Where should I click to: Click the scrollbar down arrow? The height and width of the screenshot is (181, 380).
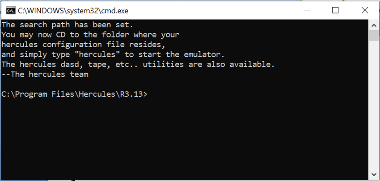[x=374, y=174]
